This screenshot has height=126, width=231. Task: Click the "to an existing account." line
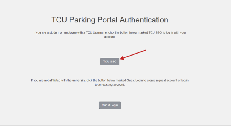(110, 85)
